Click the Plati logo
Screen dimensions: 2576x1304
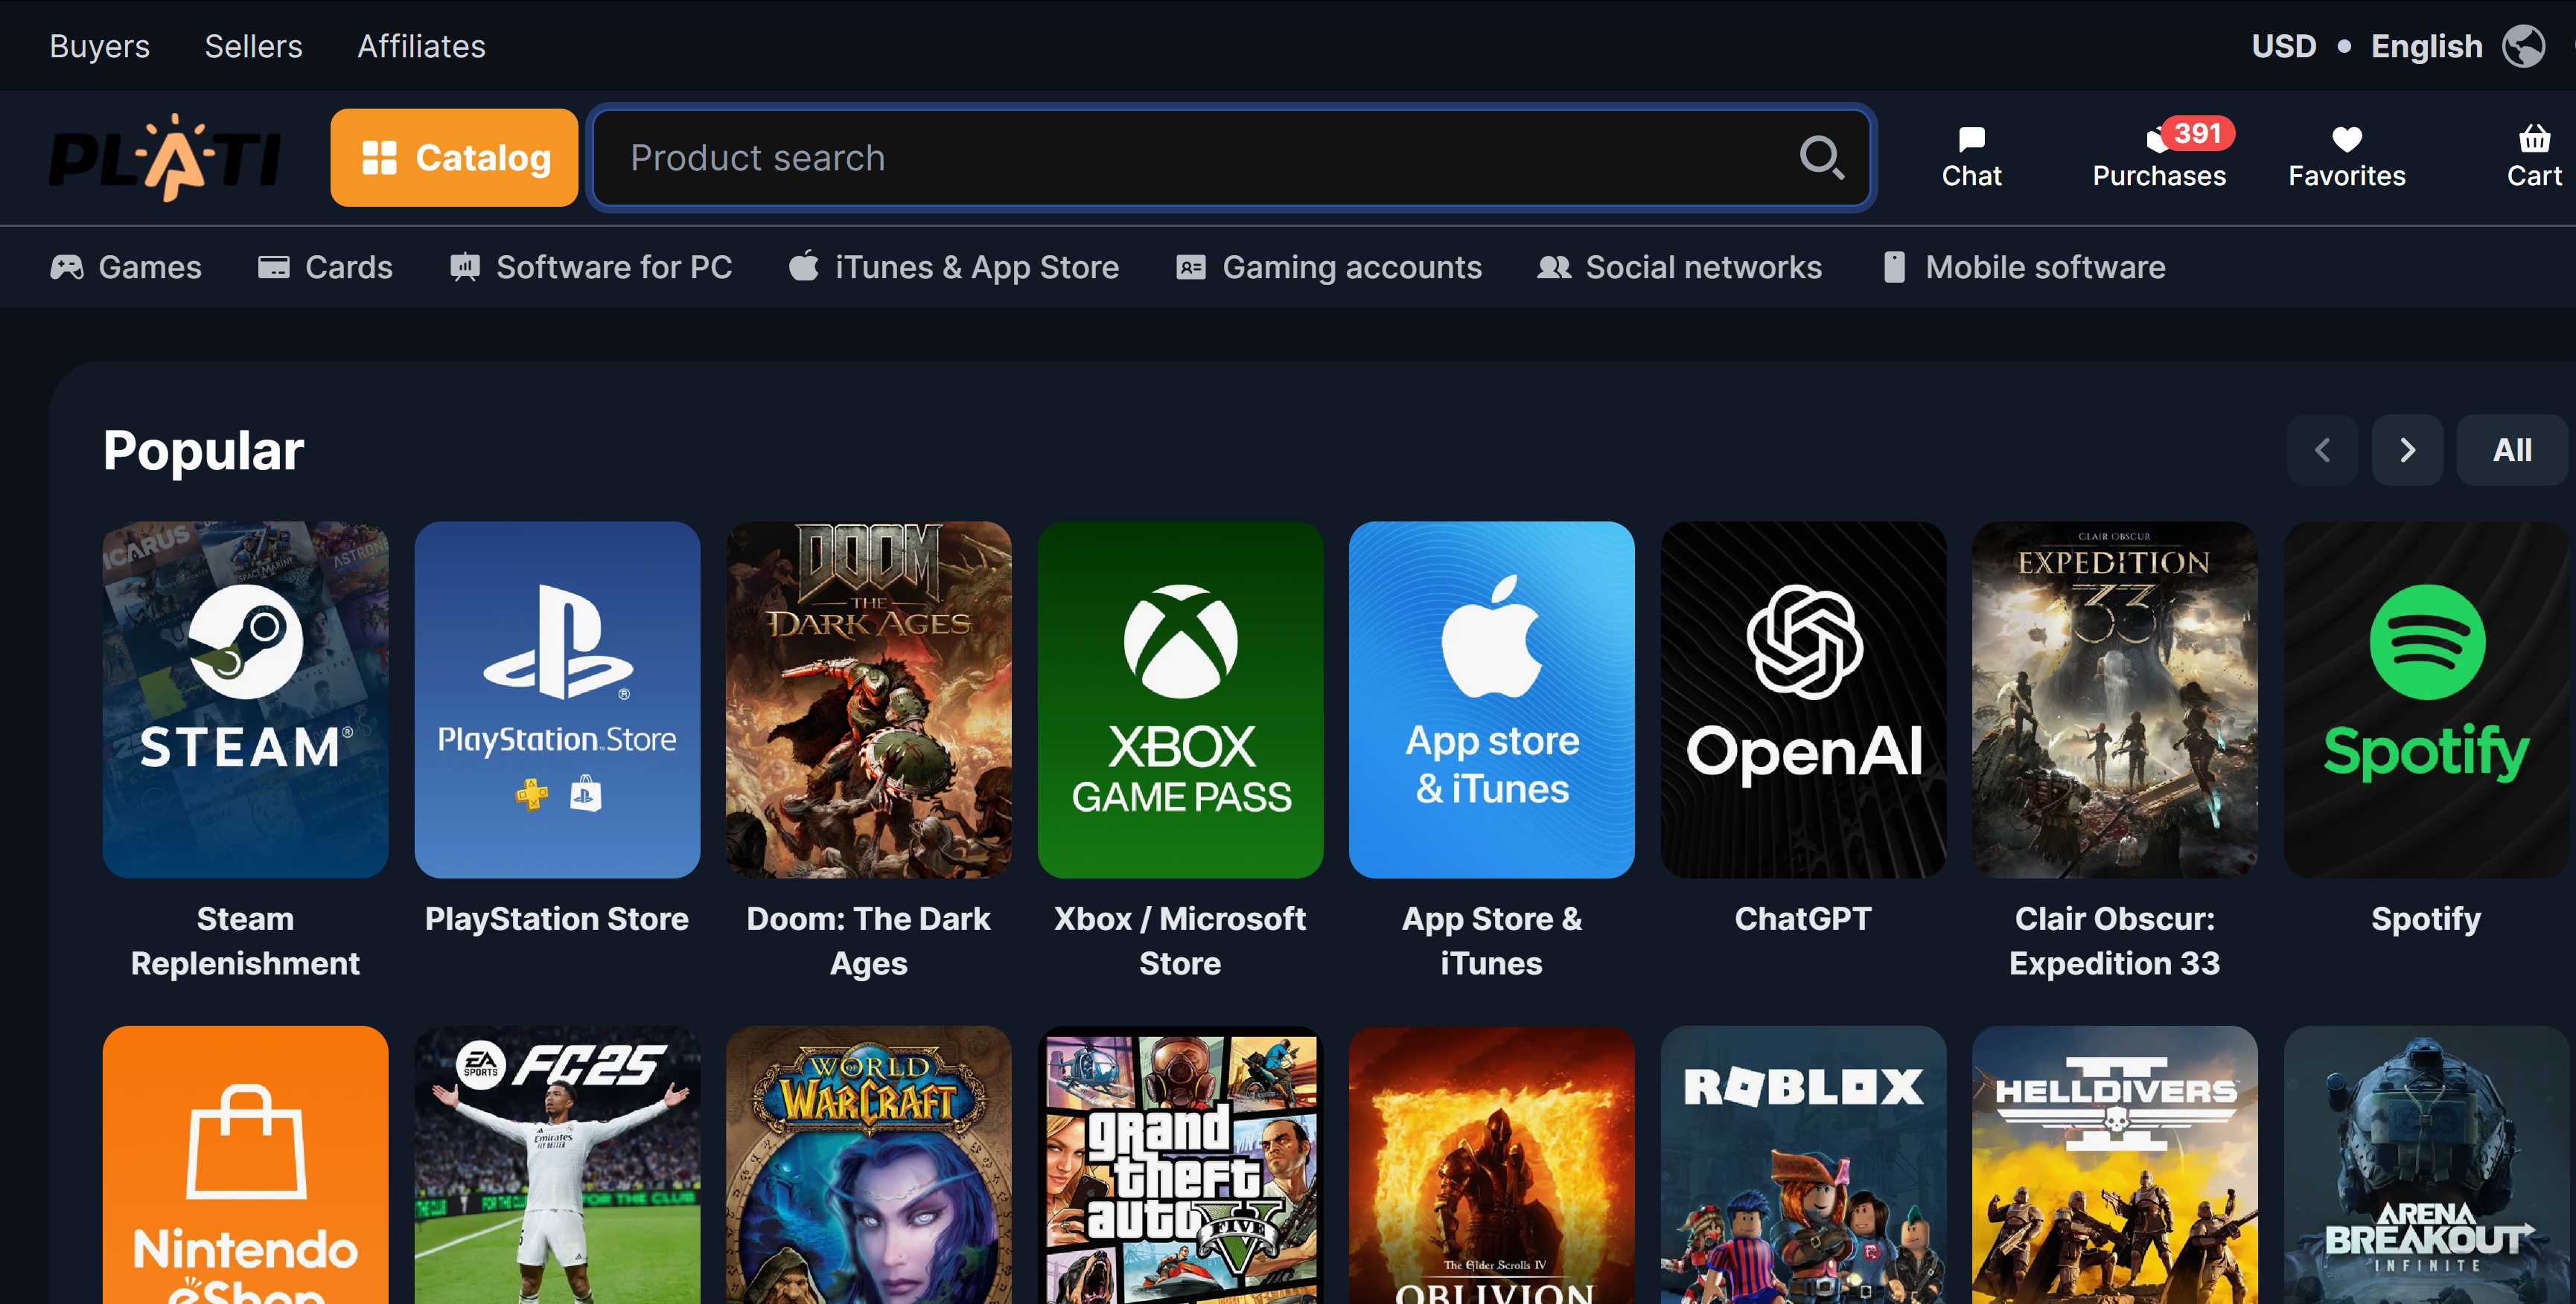[x=166, y=157]
